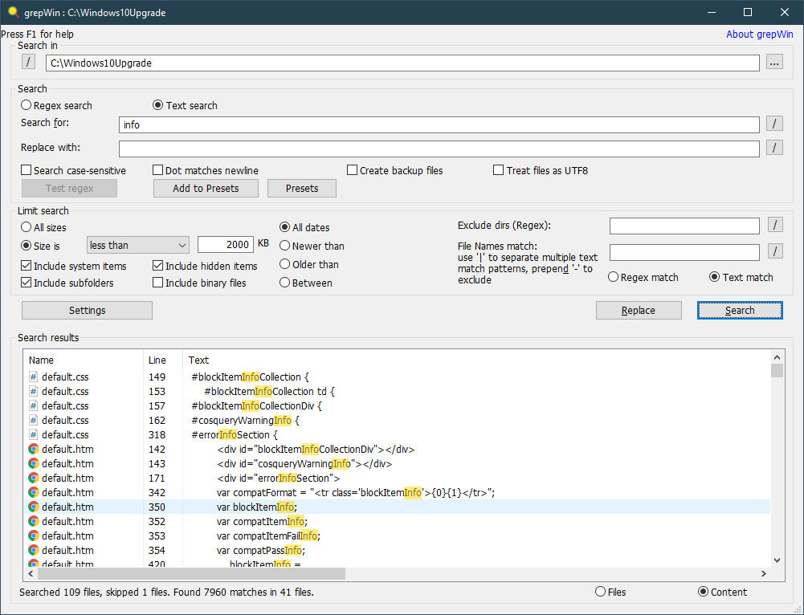The width and height of the screenshot is (804, 615).
Task: Click slash button beside Exclude dirs field
Action: 775,225
